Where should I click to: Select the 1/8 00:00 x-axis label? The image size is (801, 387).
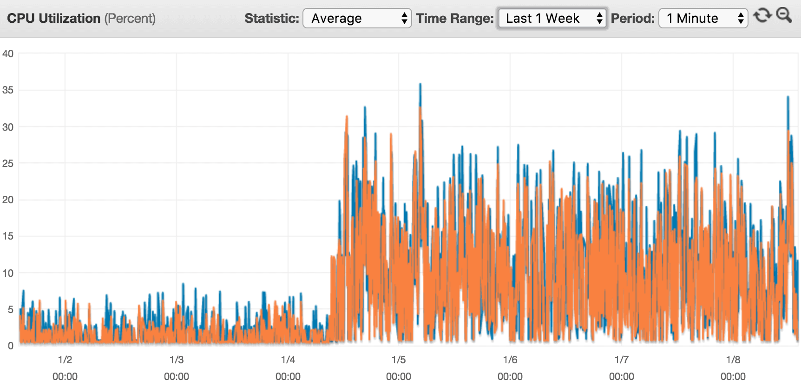click(x=733, y=367)
